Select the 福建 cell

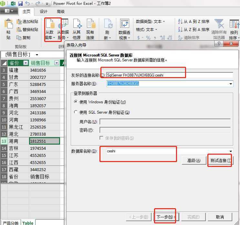click(x=18, y=70)
